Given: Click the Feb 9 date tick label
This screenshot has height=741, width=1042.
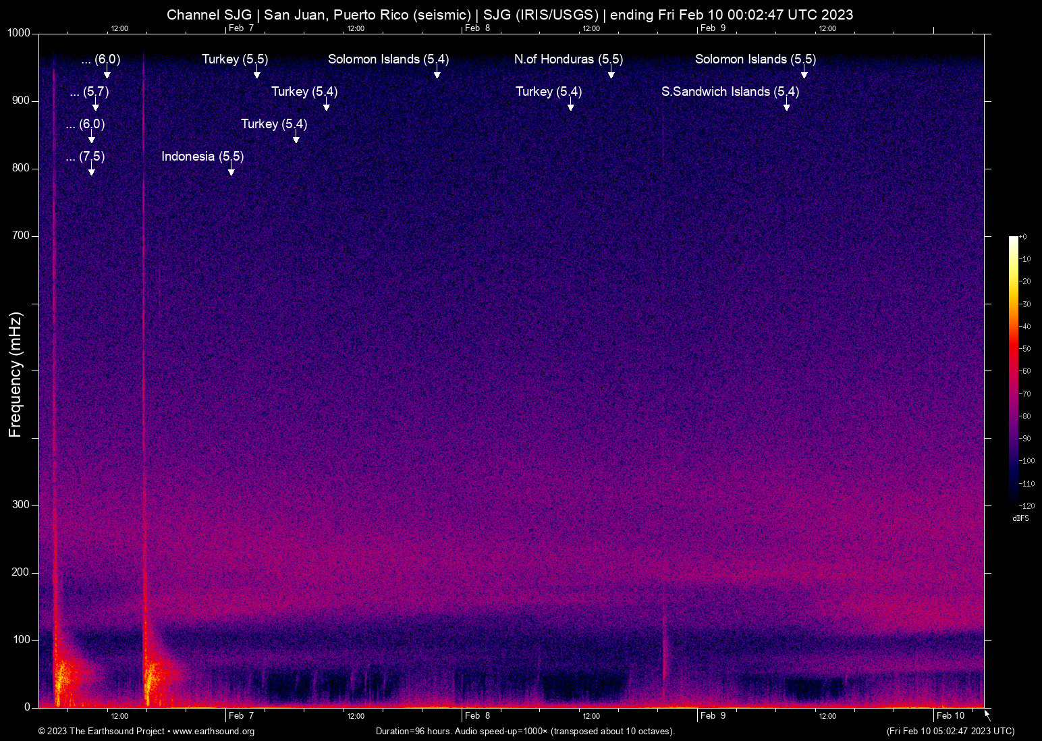Looking at the screenshot, I should (713, 715).
